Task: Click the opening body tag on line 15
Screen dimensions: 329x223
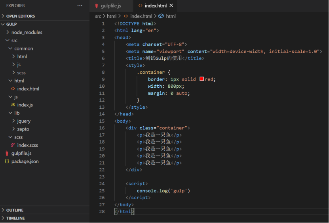Action: click(123, 121)
